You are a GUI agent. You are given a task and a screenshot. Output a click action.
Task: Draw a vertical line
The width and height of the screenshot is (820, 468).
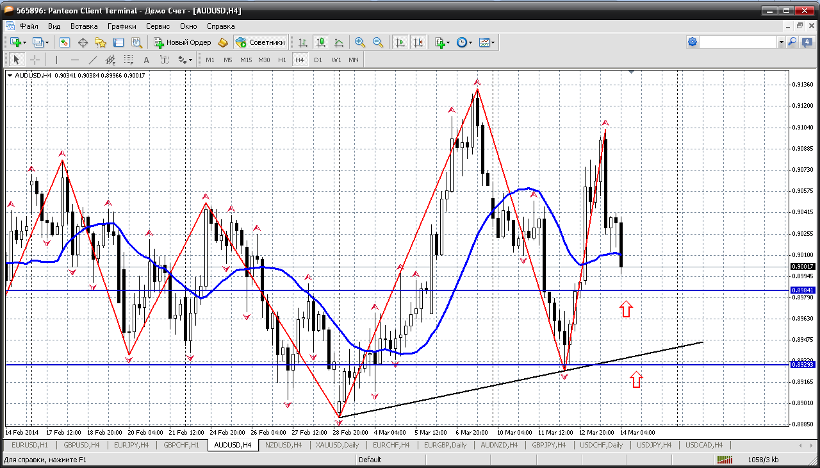[x=56, y=60]
